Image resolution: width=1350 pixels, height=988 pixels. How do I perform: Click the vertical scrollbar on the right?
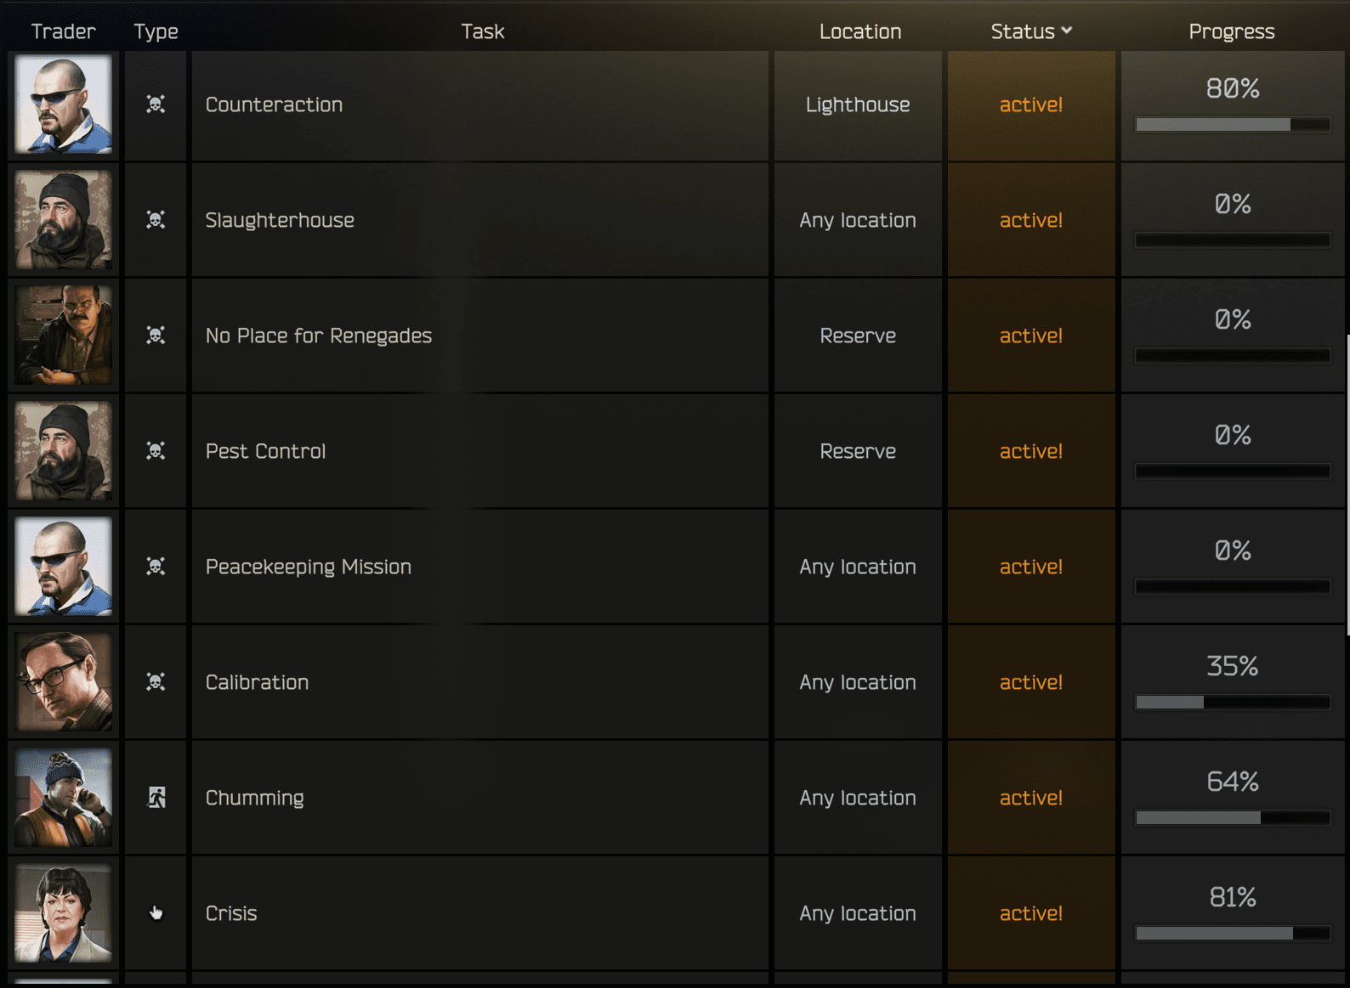coord(1347,484)
